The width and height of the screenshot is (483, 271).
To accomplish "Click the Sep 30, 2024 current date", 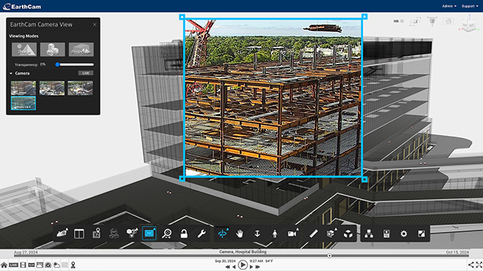I will pyautogui.click(x=225, y=261).
